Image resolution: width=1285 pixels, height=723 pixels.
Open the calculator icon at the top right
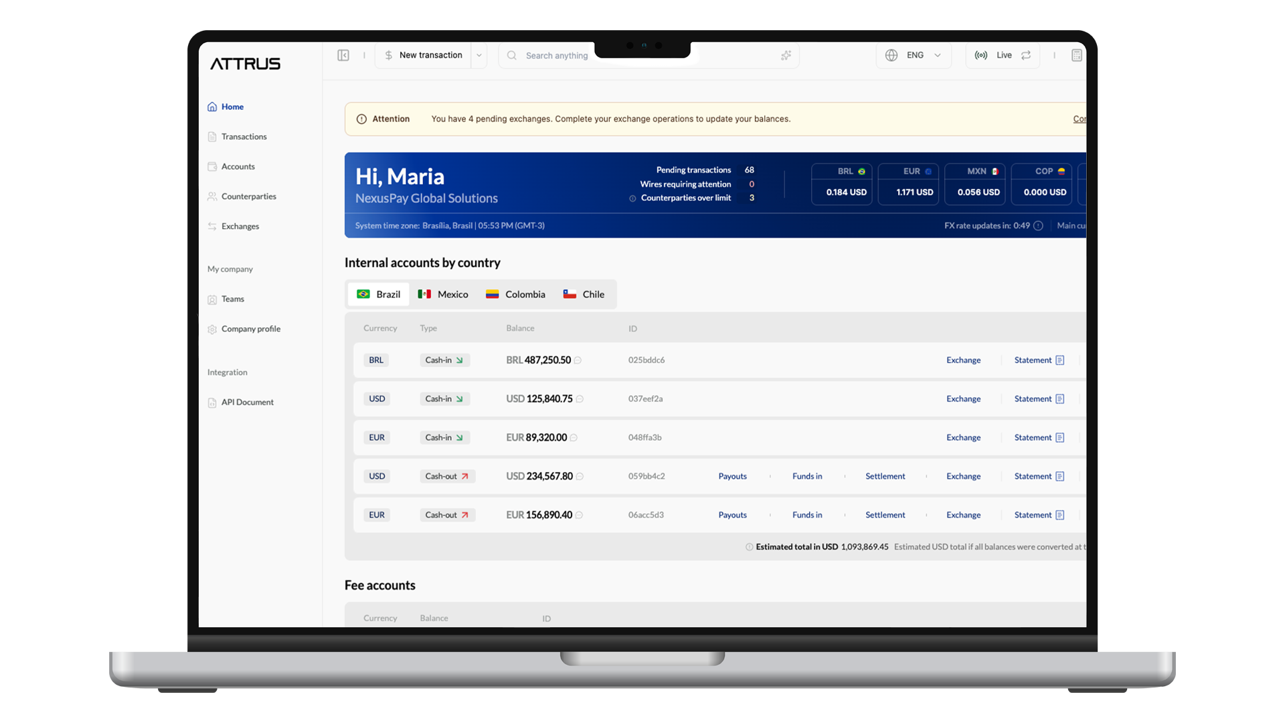click(1076, 56)
